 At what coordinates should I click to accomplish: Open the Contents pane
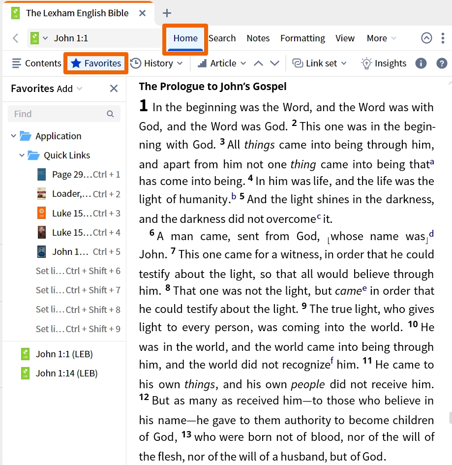(37, 63)
